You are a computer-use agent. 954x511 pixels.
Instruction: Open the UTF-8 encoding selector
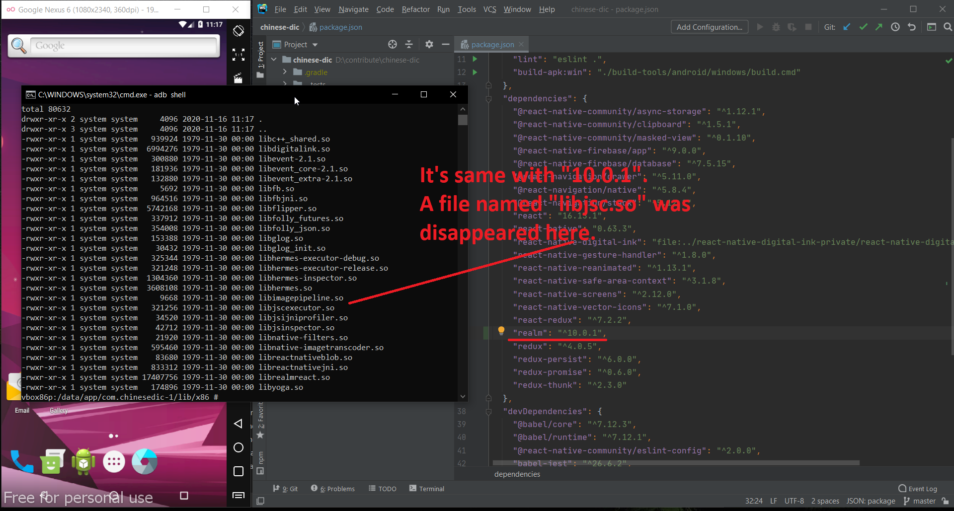coord(794,501)
